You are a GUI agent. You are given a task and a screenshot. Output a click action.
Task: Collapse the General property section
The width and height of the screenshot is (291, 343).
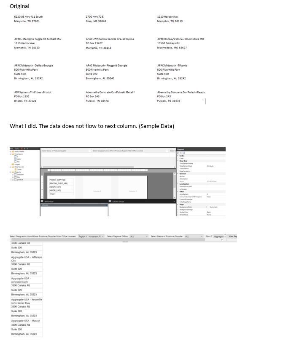pos(178,174)
